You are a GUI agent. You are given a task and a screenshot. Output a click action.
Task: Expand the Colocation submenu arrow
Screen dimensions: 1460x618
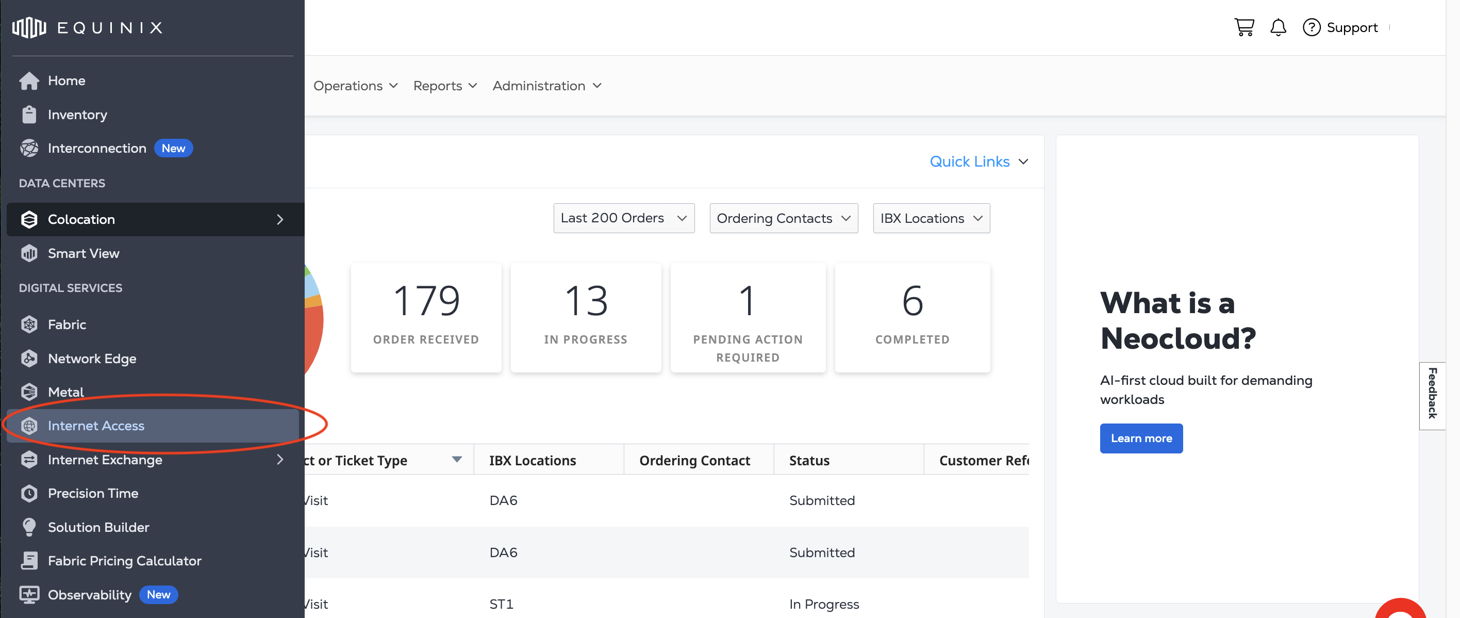coord(280,219)
